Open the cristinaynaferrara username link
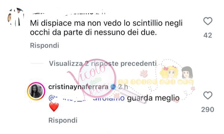Image resolution: width=224 pixels, height=134 pixels. click(x=78, y=87)
